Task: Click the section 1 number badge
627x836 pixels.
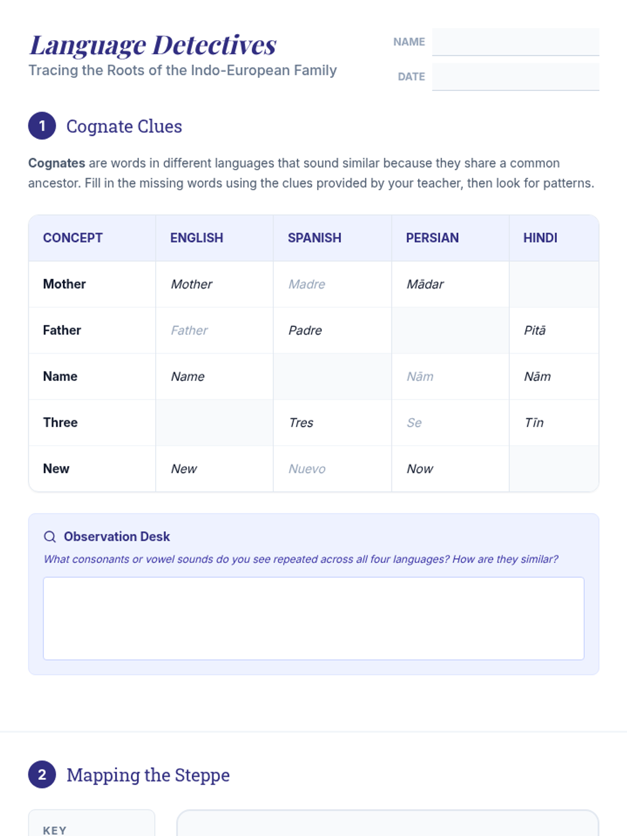Action: click(42, 126)
